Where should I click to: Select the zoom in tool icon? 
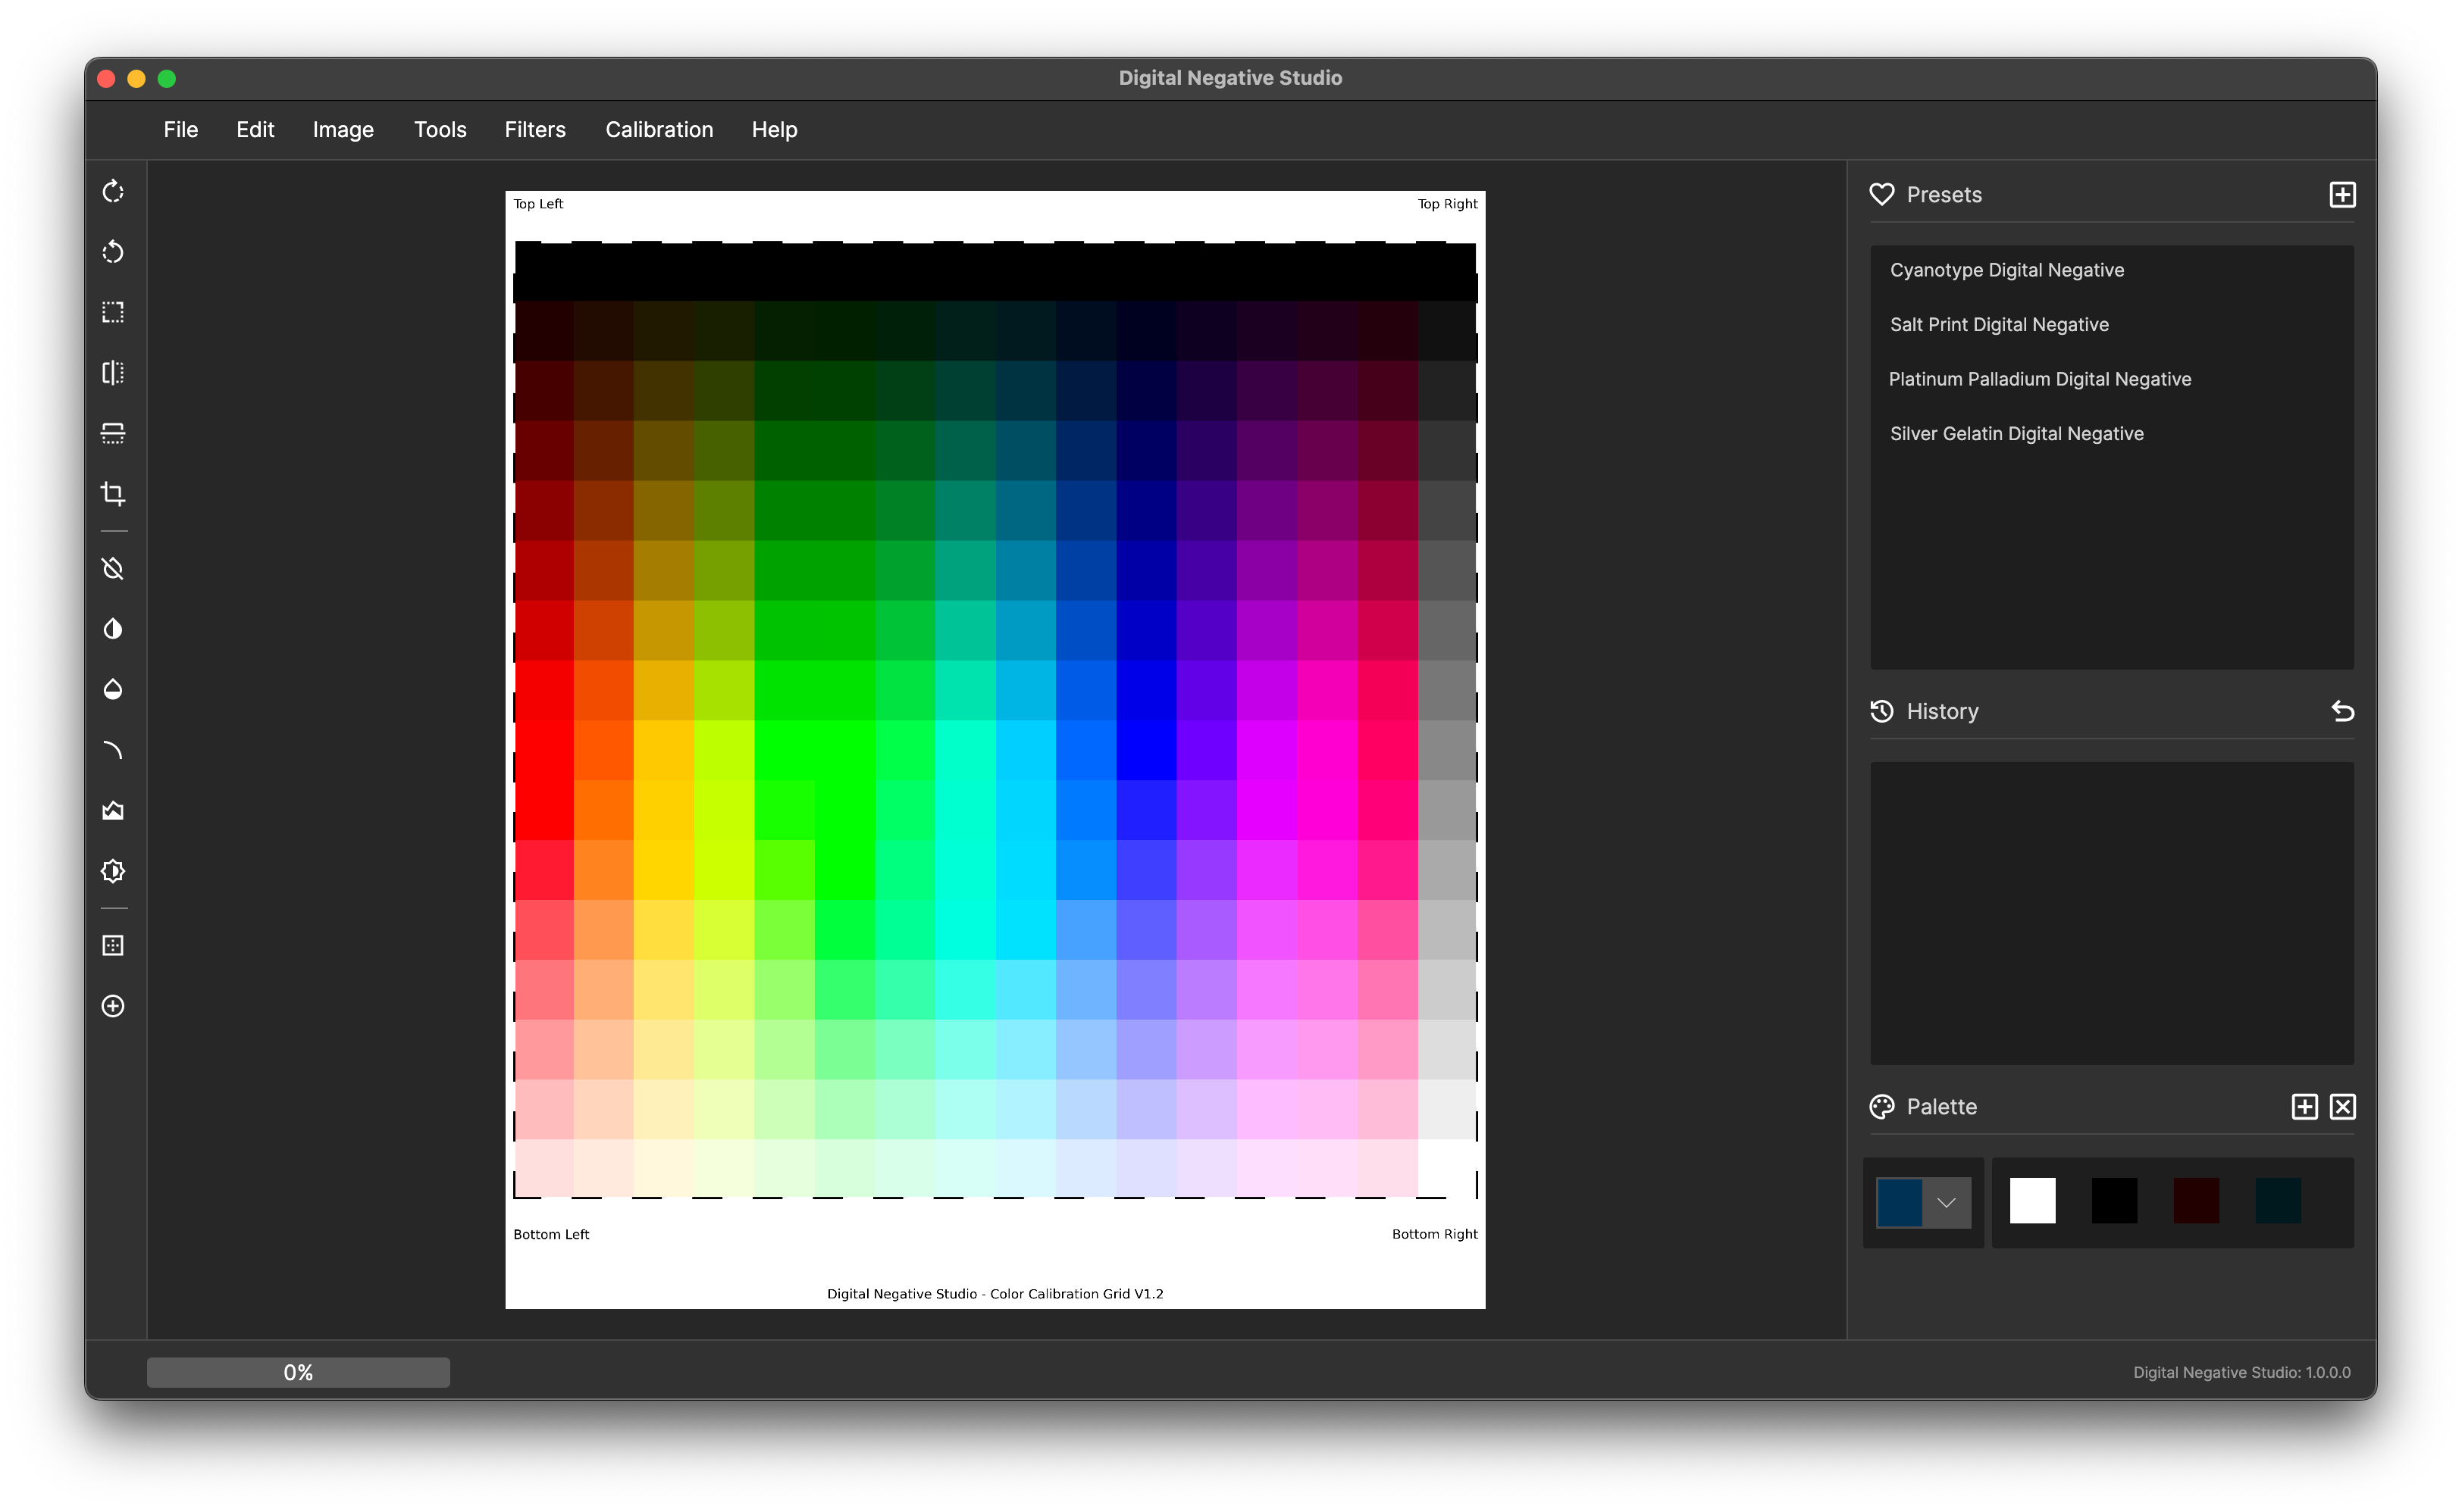112,1006
